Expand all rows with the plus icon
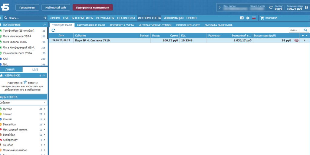 (x=303, y=36)
